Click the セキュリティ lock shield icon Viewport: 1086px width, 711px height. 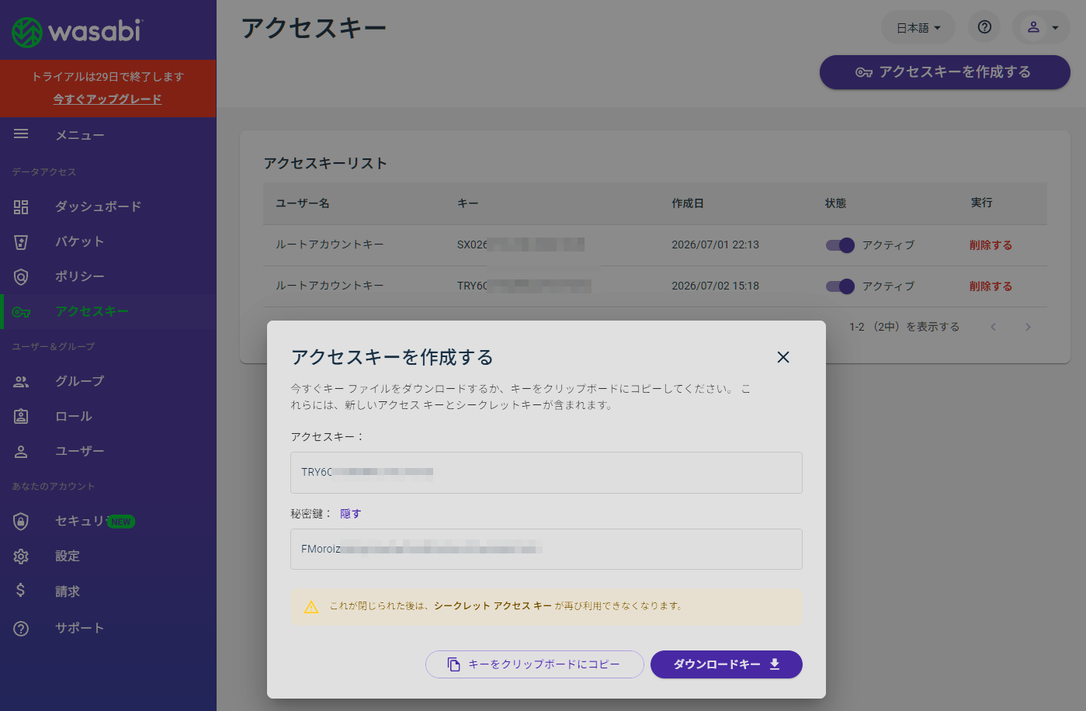click(x=21, y=521)
